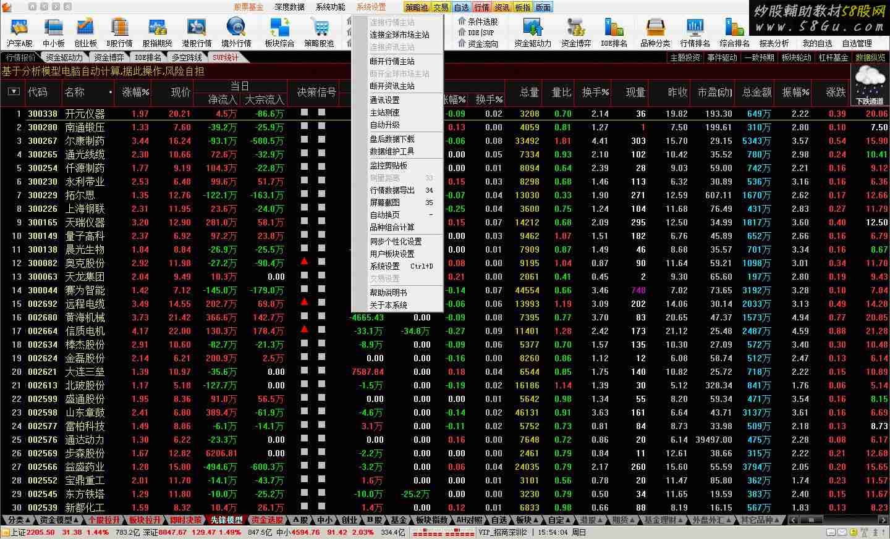
Task: Open the 股票基金 menu
Action: click(248, 7)
